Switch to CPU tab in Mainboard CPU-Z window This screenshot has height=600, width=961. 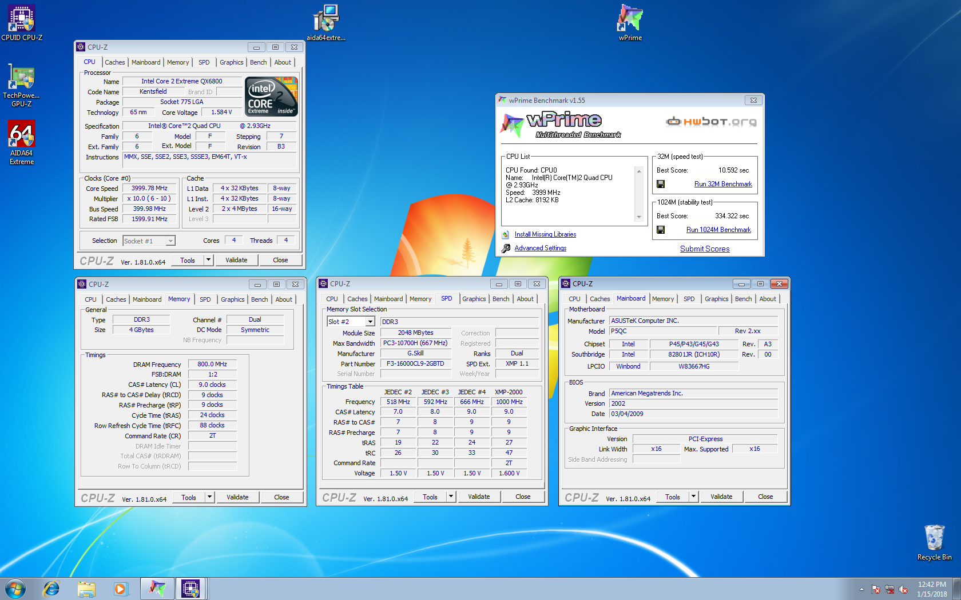point(574,299)
